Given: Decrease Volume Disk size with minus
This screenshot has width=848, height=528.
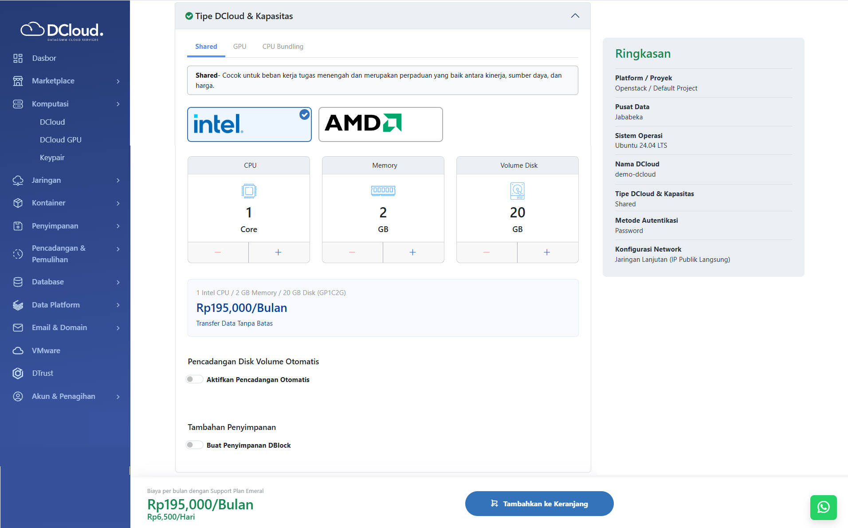Looking at the screenshot, I should pyautogui.click(x=487, y=252).
